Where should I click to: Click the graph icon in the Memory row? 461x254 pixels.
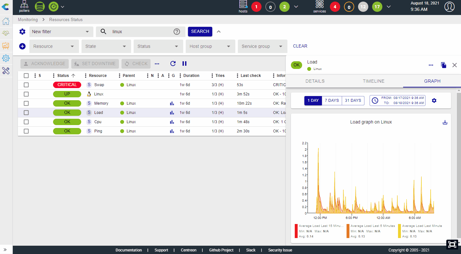click(x=172, y=103)
